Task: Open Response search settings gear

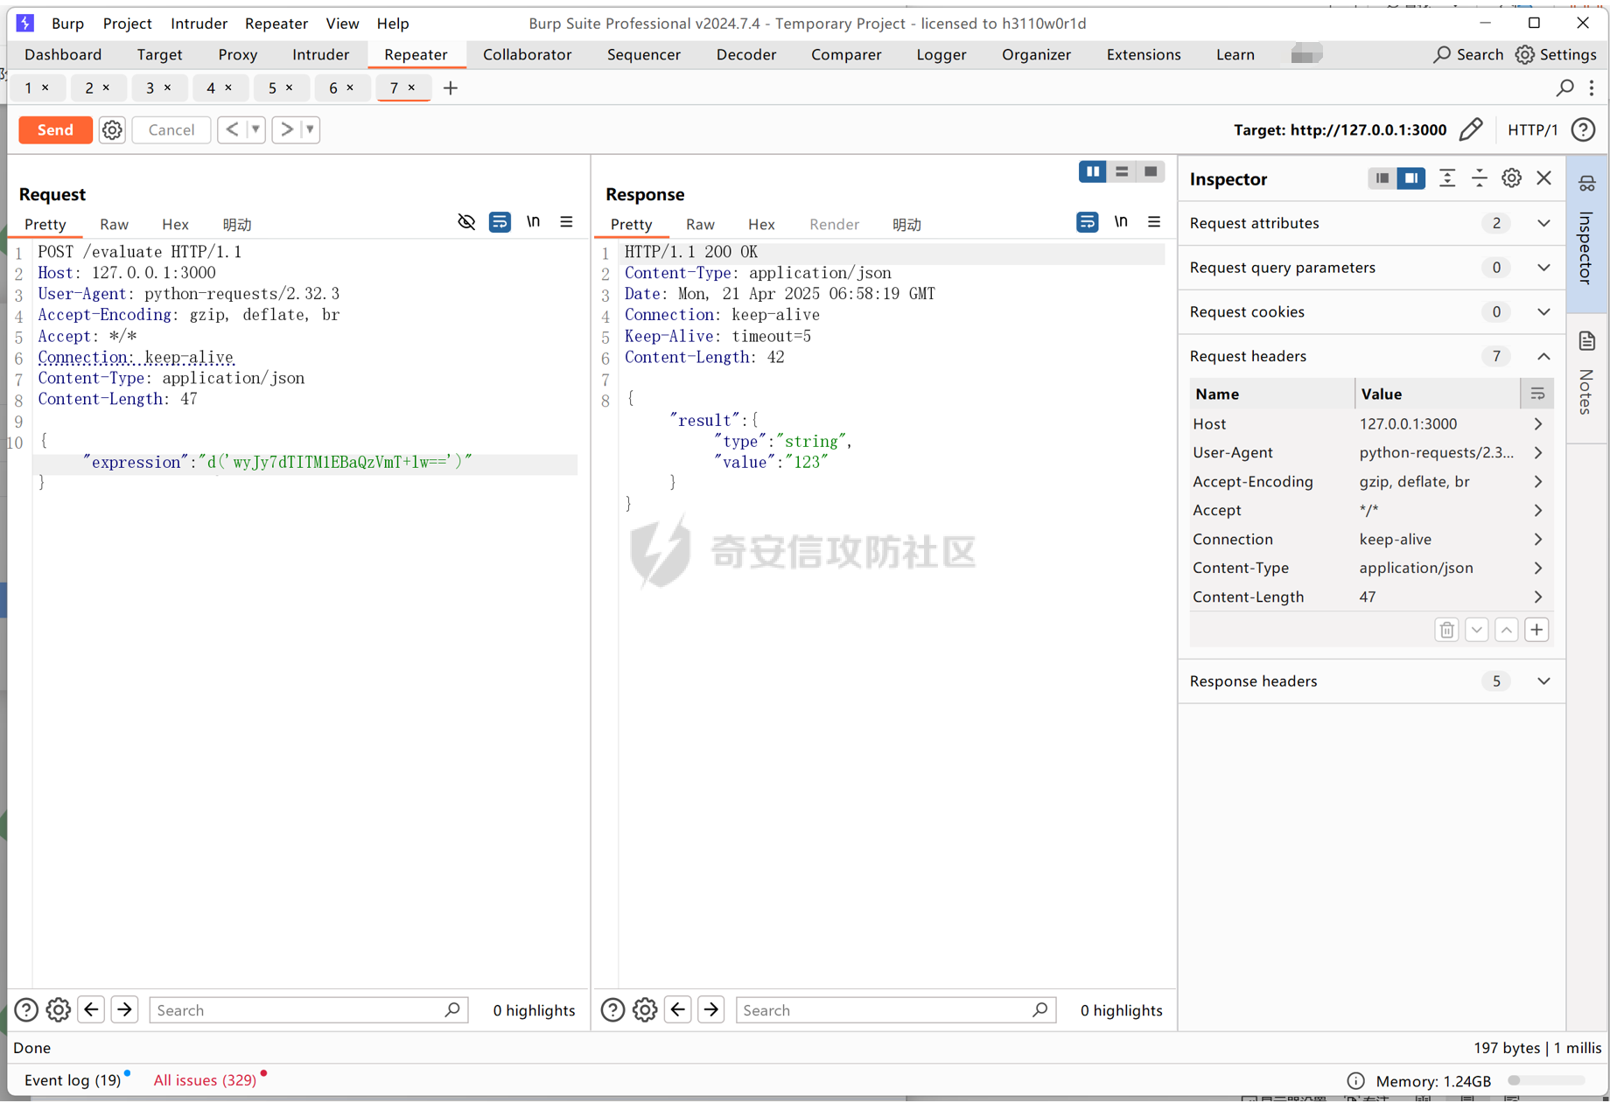Action: pos(645,1010)
